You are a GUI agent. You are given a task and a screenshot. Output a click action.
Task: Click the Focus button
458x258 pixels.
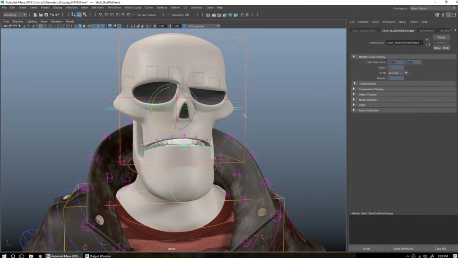click(x=441, y=37)
